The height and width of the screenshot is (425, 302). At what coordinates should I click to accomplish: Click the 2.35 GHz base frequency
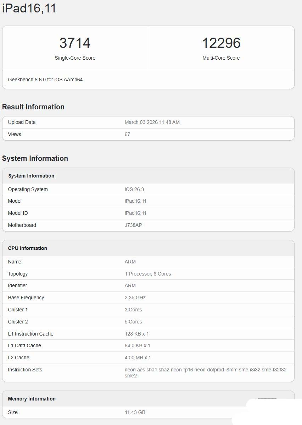(135, 298)
